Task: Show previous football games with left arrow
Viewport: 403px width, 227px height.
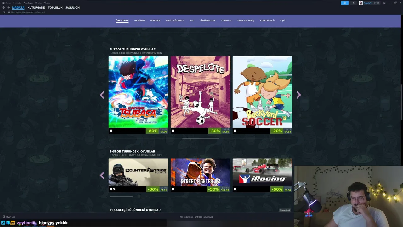Action: 102,95
